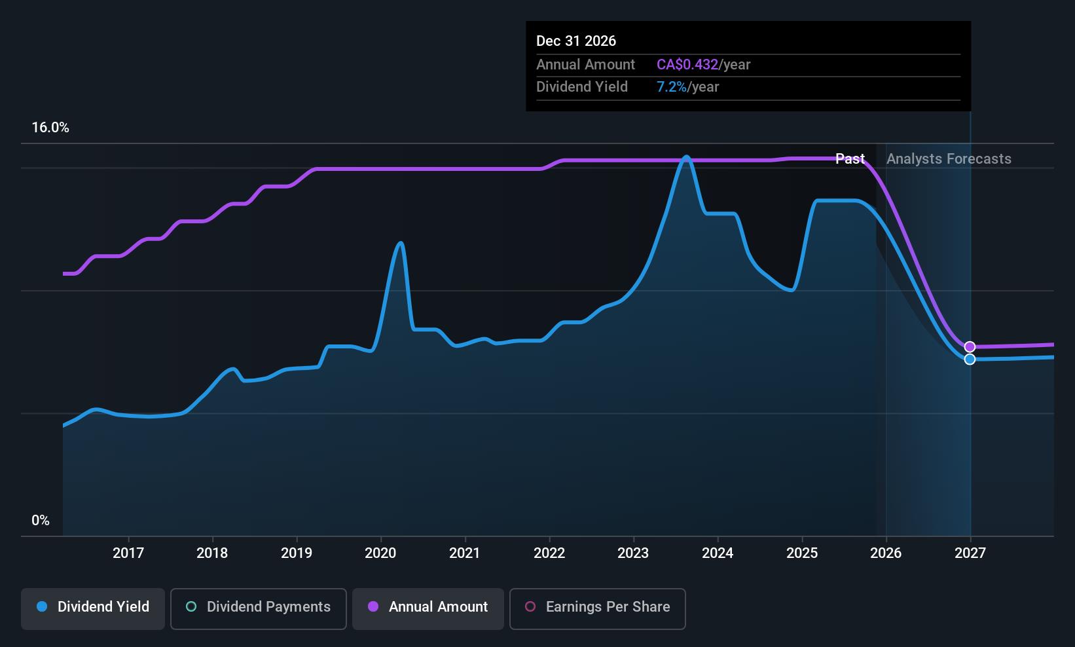Select the purple Annual Amount marker on chart

(x=970, y=347)
